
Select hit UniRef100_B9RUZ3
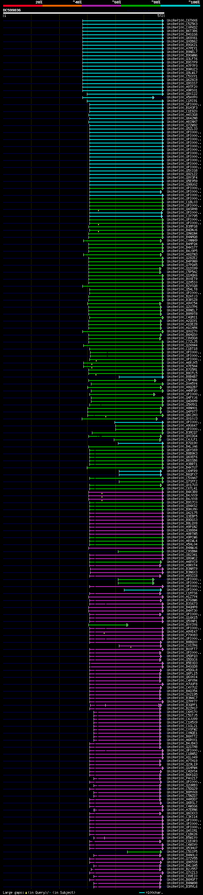click(x=182, y=70)
